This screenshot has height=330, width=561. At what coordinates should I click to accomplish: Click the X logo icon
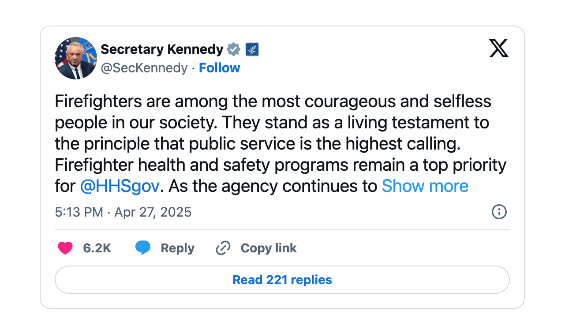pyautogui.click(x=498, y=48)
